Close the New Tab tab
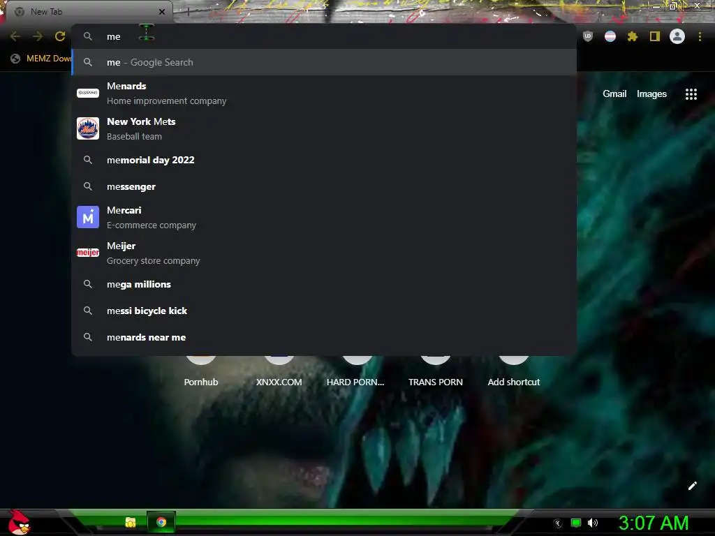Image resolution: width=715 pixels, height=536 pixels. [162, 12]
